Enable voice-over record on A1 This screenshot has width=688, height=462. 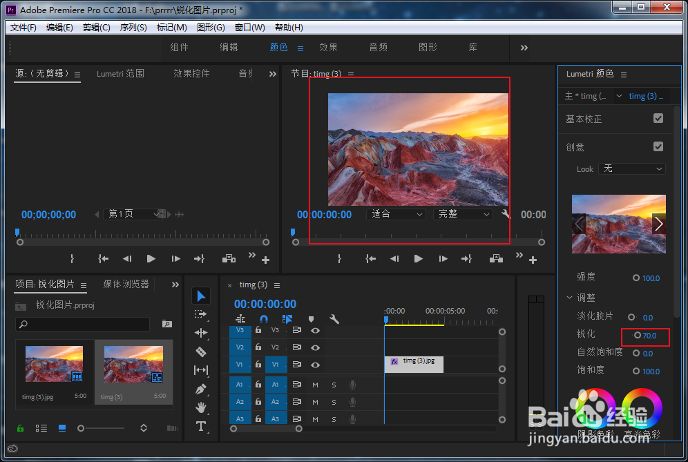(352, 385)
